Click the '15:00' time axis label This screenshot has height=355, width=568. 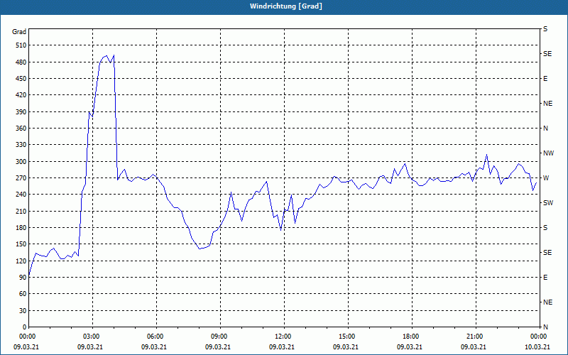346,336
